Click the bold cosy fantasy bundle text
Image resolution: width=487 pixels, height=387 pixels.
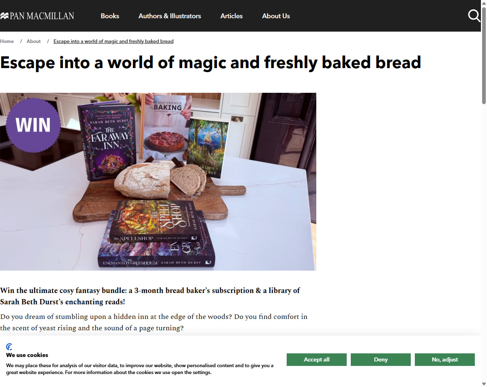150,296
